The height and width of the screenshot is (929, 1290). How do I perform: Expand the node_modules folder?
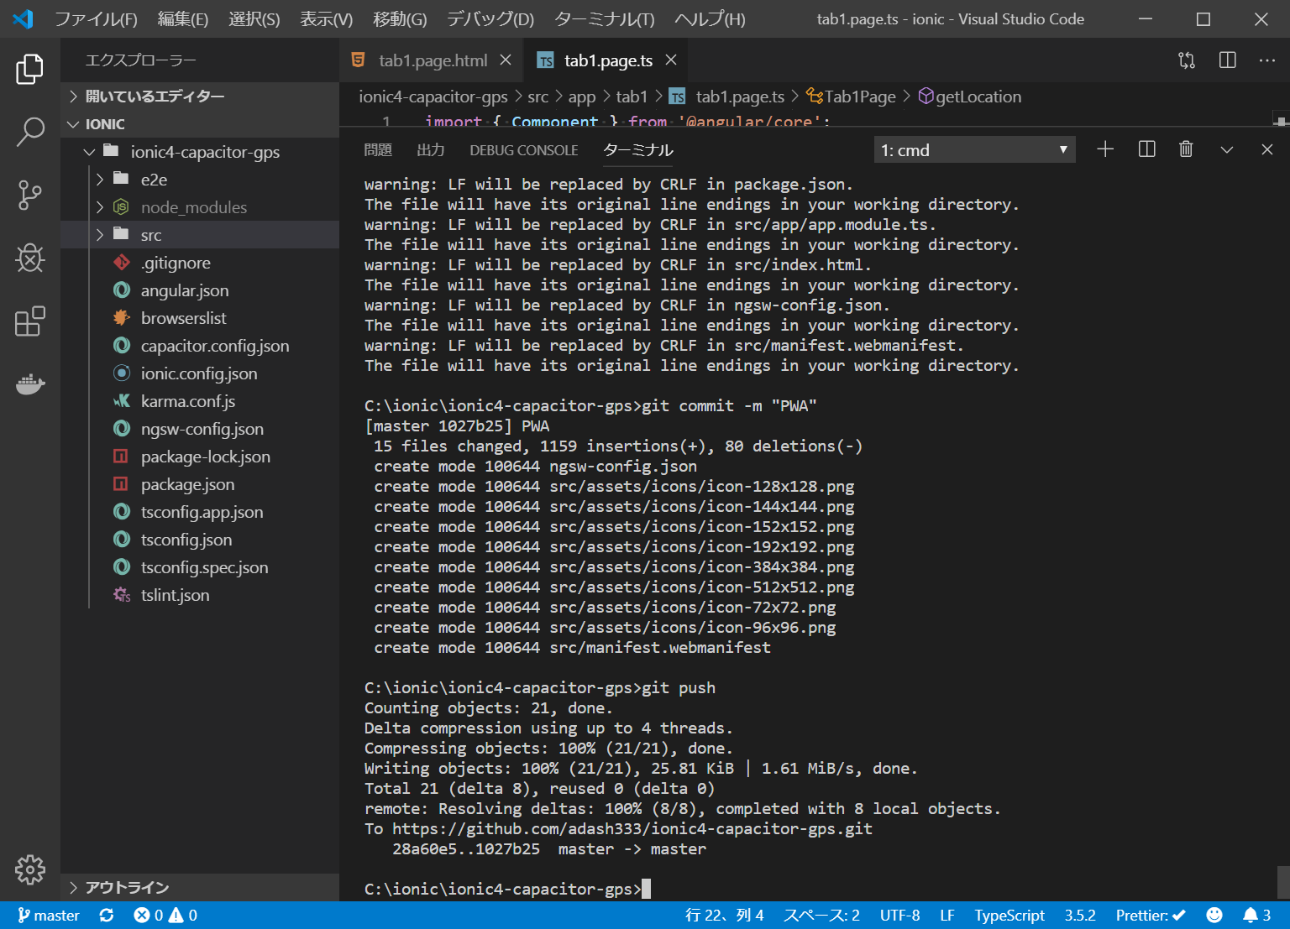pos(193,207)
